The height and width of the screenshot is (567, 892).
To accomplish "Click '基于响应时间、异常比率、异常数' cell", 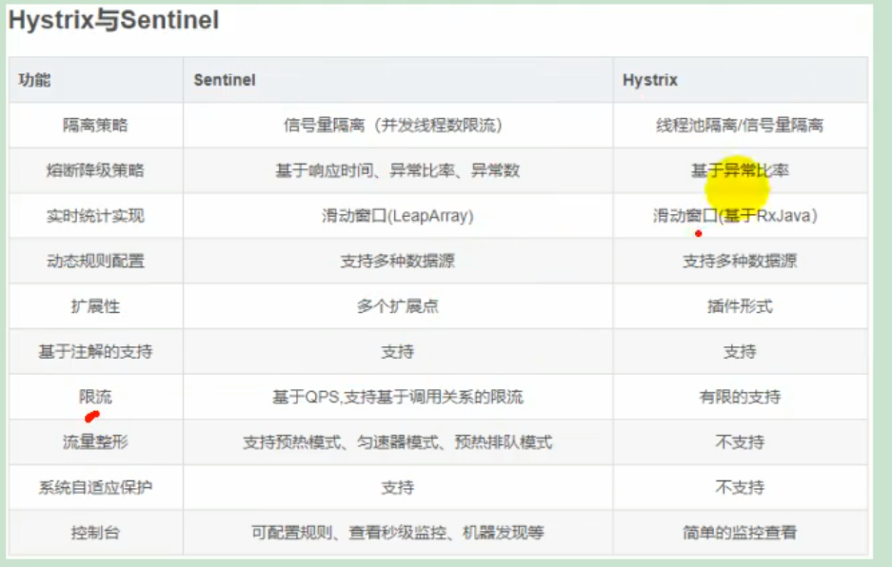I will pos(398,170).
